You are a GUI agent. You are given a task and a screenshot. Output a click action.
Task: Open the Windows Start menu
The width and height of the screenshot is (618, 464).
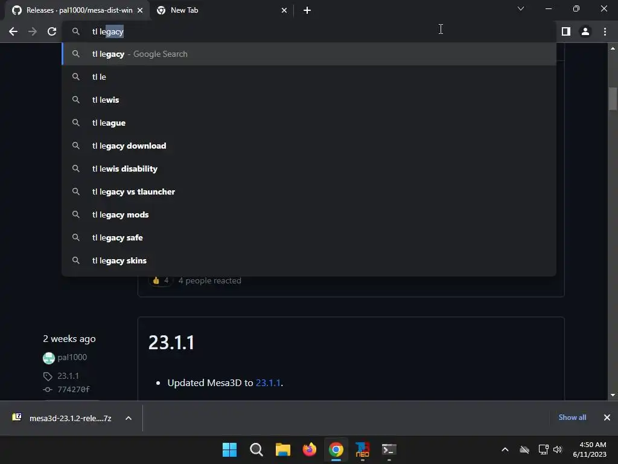229,449
